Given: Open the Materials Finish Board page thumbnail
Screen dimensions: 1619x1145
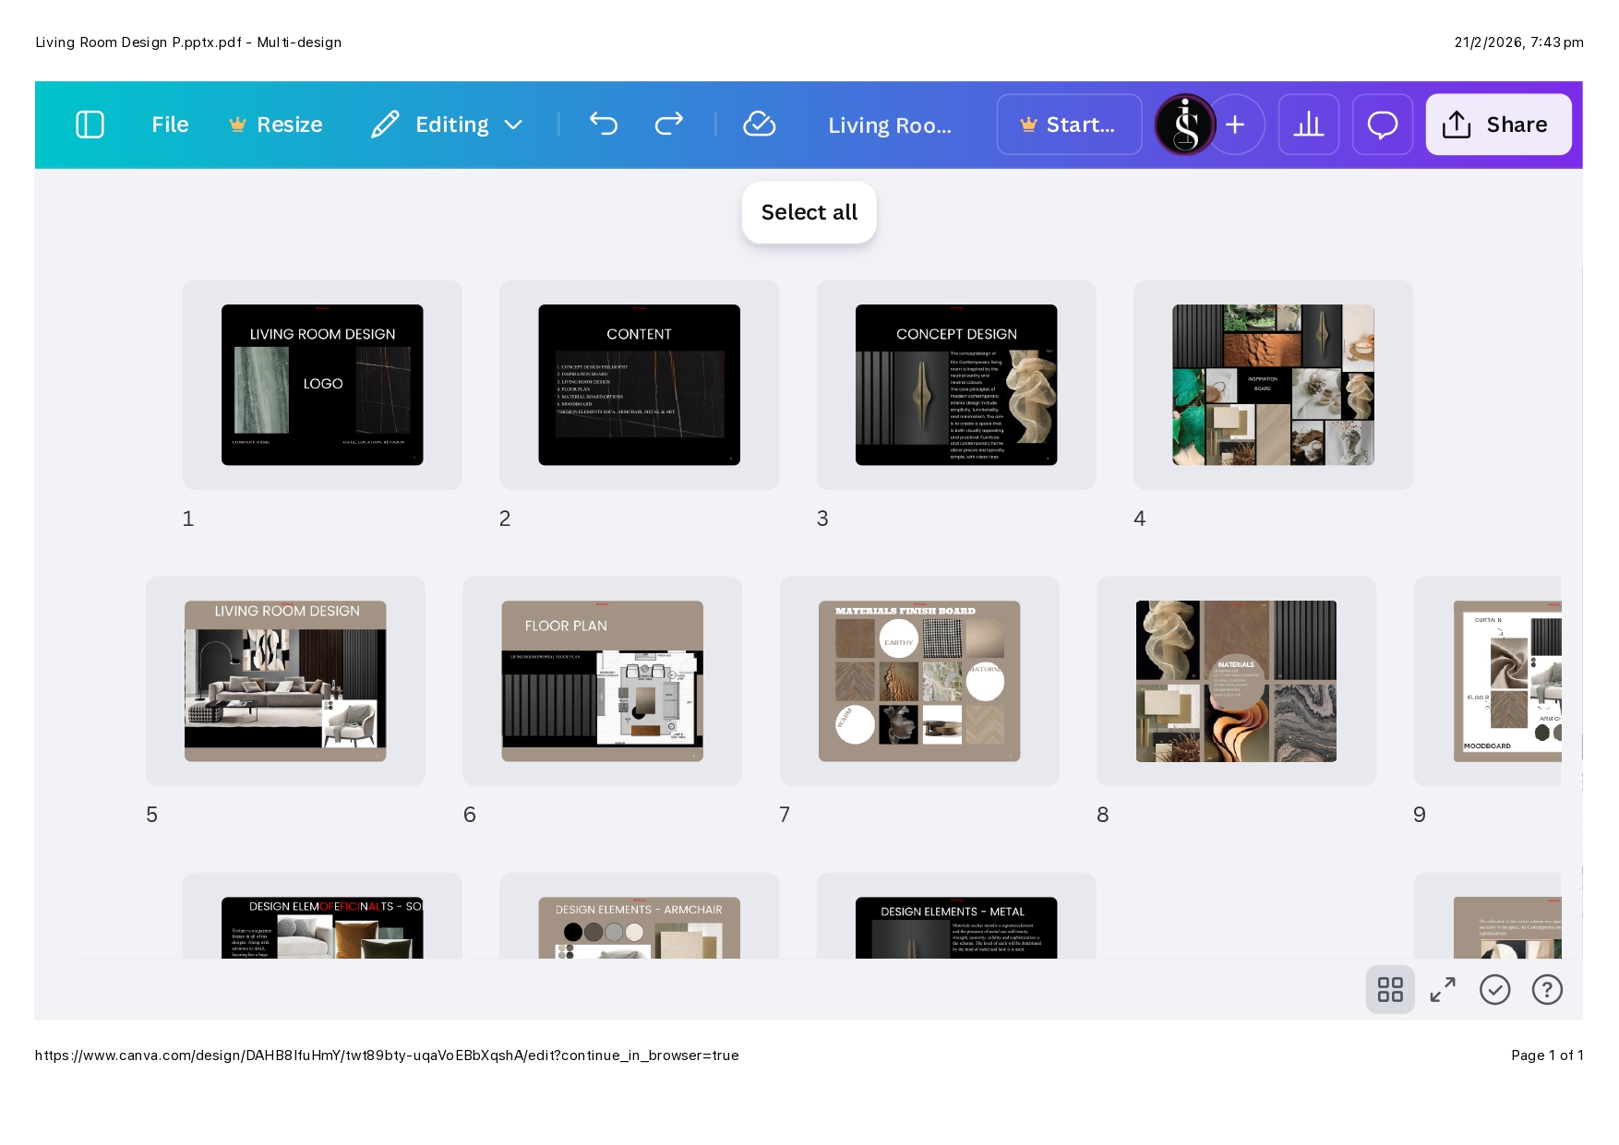Looking at the screenshot, I should pyautogui.click(x=918, y=681).
